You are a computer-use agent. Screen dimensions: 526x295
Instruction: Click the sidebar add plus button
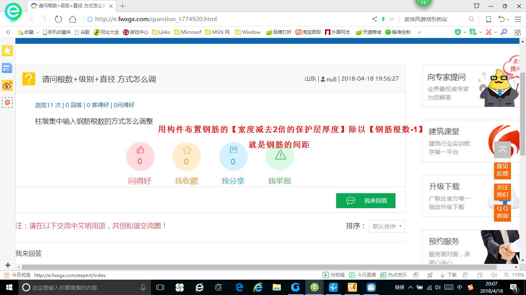pyautogui.click(x=8, y=265)
